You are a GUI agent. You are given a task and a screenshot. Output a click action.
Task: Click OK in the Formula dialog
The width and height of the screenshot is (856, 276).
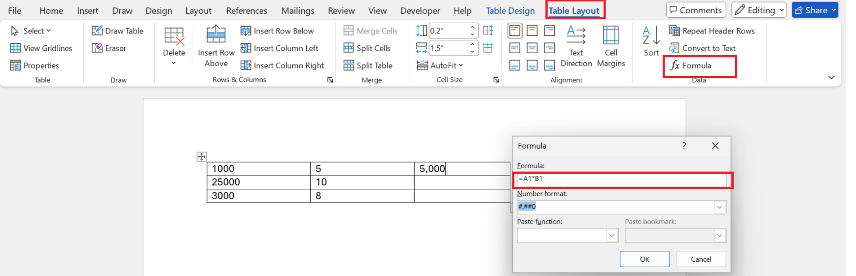644,259
